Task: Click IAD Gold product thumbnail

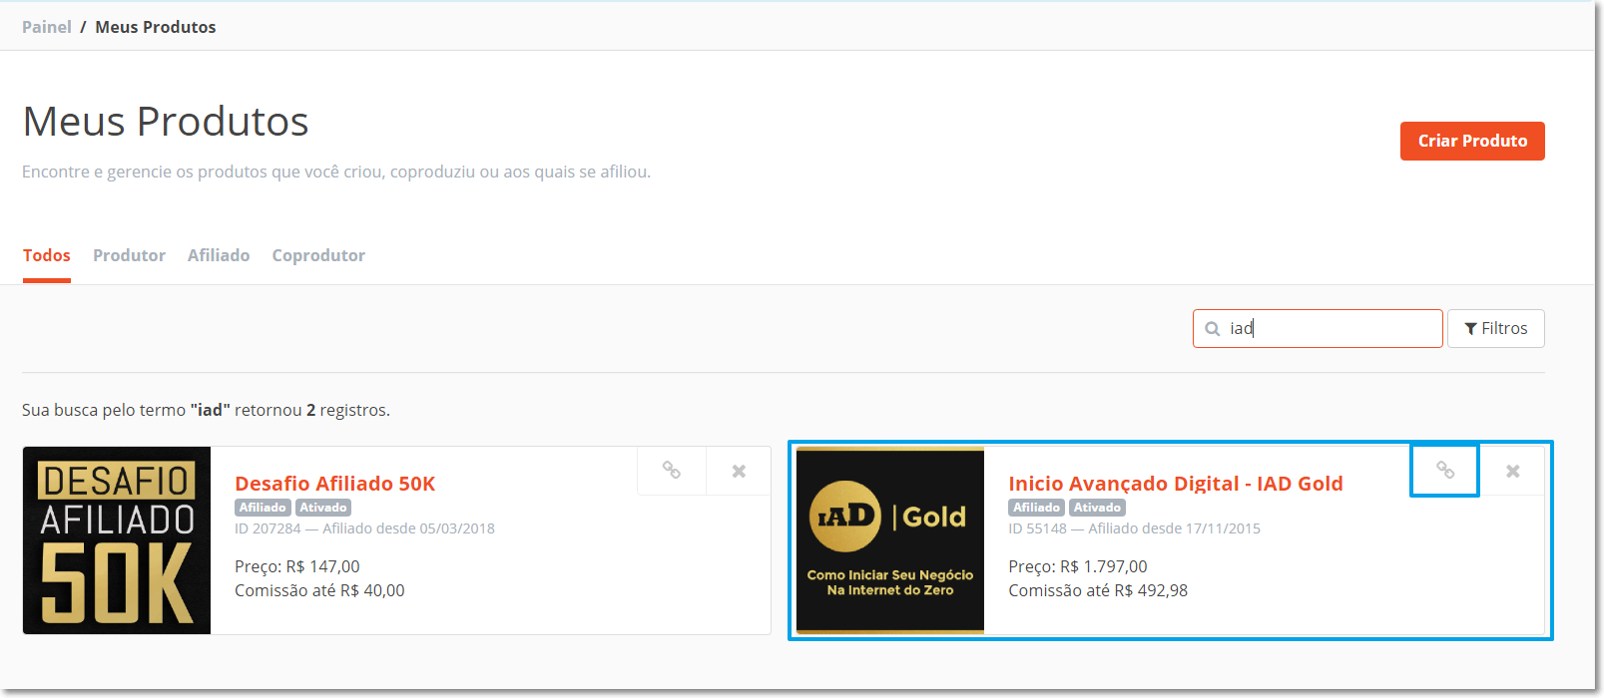Action: click(890, 540)
